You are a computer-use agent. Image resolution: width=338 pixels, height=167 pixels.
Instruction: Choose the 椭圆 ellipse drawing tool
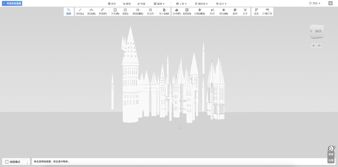(x=138, y=12)
